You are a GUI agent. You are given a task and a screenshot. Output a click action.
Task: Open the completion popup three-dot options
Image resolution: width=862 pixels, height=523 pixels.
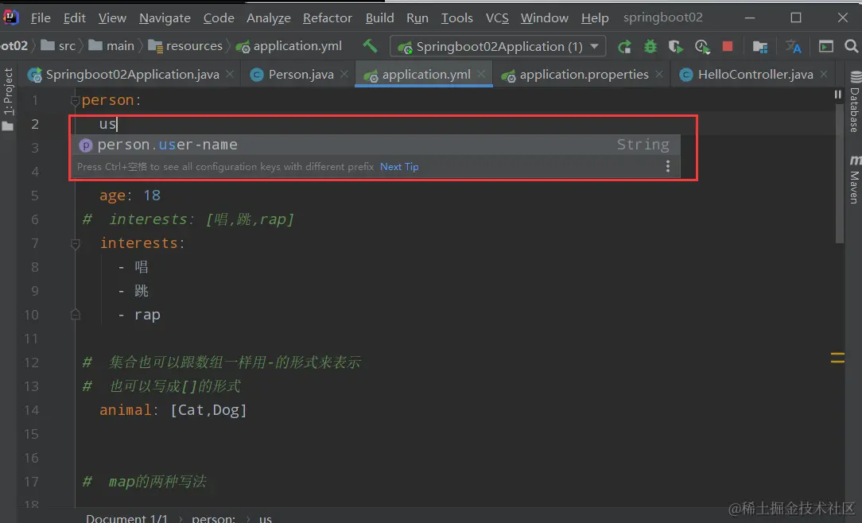667,166
